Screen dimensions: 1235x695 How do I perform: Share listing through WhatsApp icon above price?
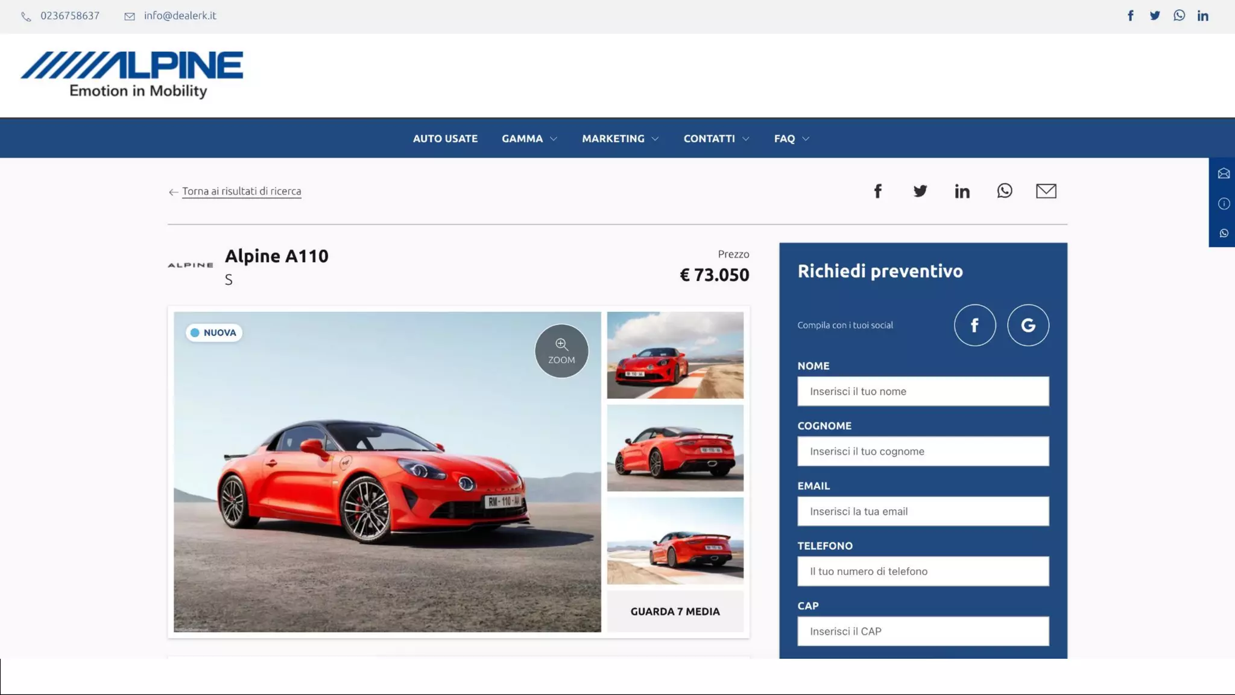point(1004,191)
